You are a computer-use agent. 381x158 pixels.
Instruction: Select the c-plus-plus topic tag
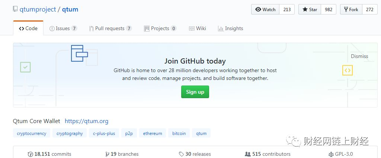[x=104, y=133]
